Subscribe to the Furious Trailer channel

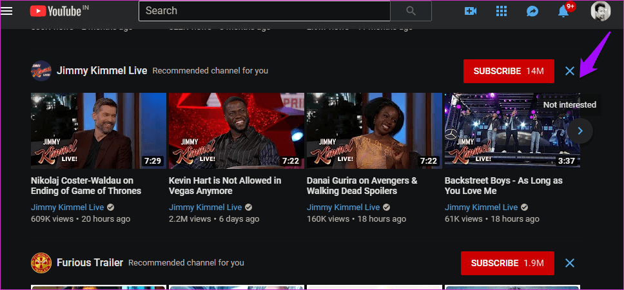(x=507, y=263)
